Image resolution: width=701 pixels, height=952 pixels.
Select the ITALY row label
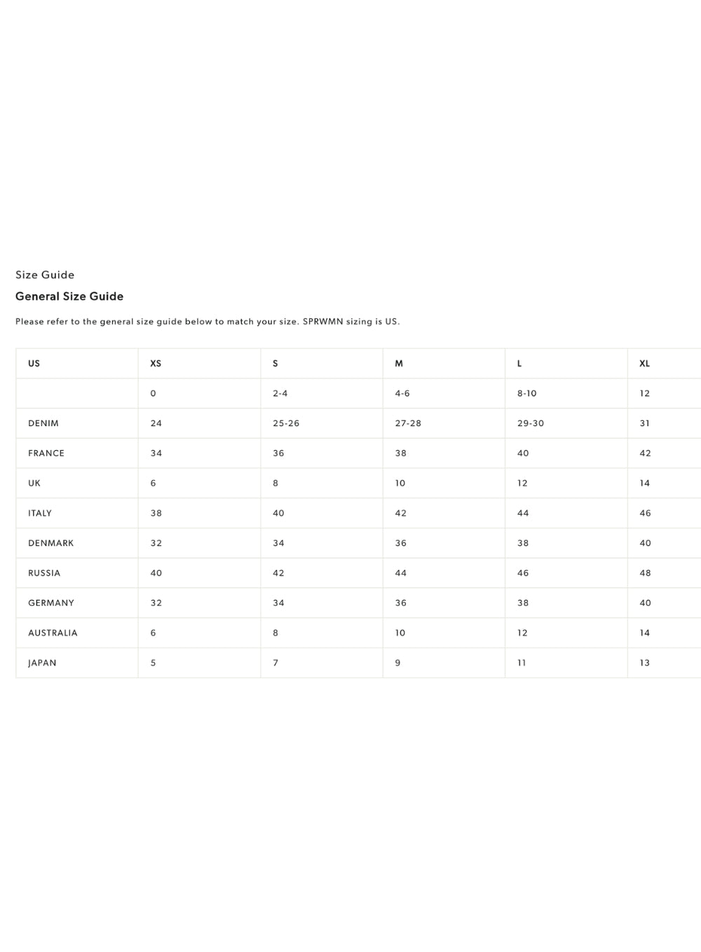[x=40, y=513]
